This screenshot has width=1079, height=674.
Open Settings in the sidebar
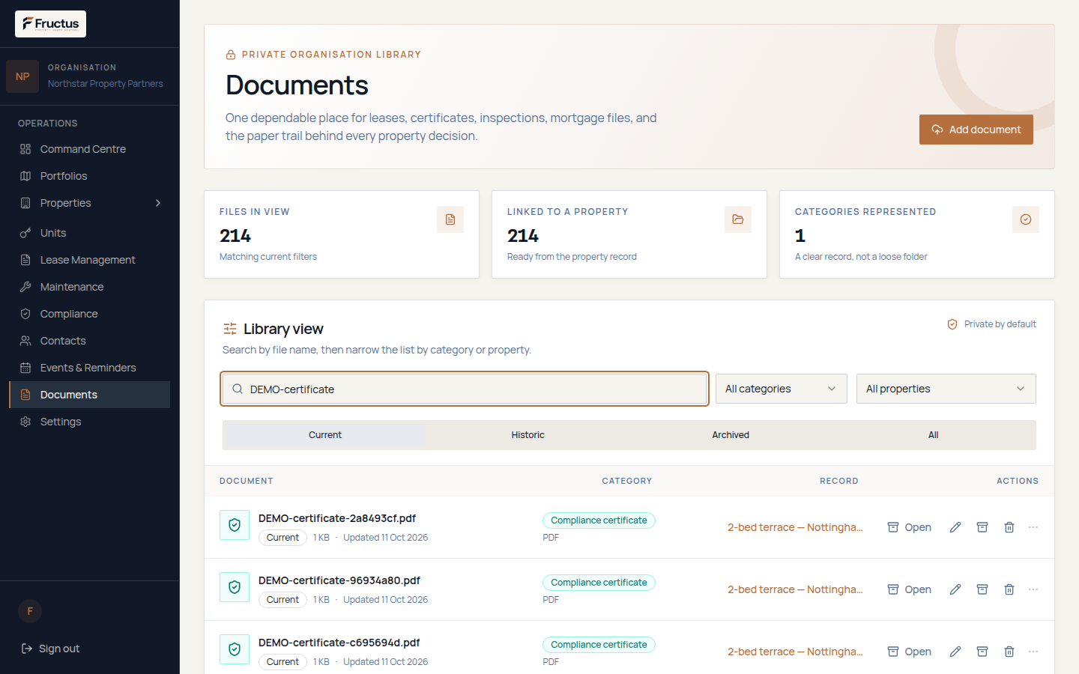(x=90, y=422)
